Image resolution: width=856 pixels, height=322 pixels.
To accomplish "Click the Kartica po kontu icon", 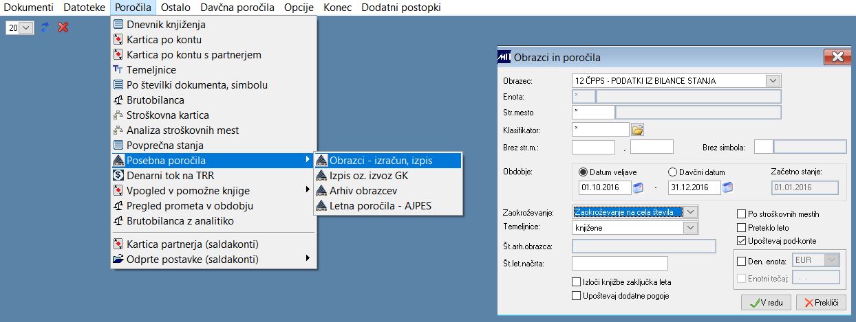I will click(118, 40).
